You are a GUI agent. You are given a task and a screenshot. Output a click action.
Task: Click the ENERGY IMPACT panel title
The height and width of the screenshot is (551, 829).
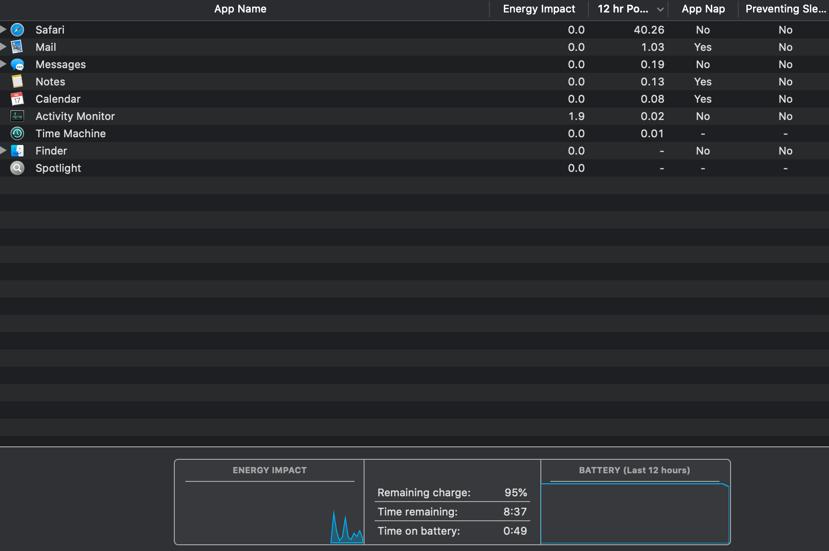click(x=269, y=470)
